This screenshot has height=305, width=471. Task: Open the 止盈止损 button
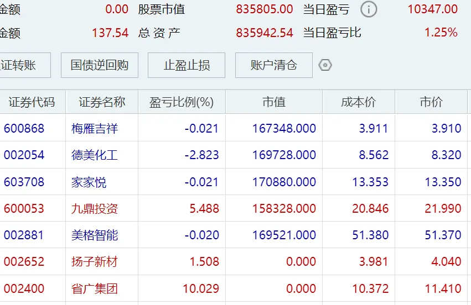pyautogui.click(x=187, y=65)
